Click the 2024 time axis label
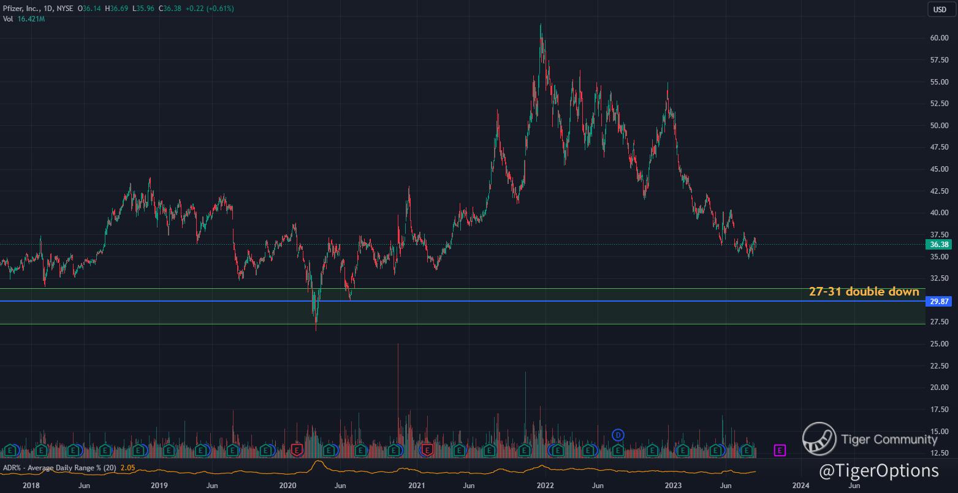Image resolution: width=958 pixels, height=493 pixels. [x=800, y=486]
